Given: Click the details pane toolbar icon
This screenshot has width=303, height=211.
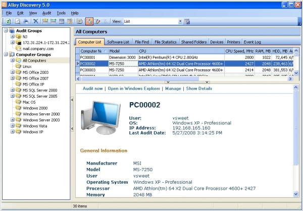Looking at the screenshot, I should tap(79, 21).
